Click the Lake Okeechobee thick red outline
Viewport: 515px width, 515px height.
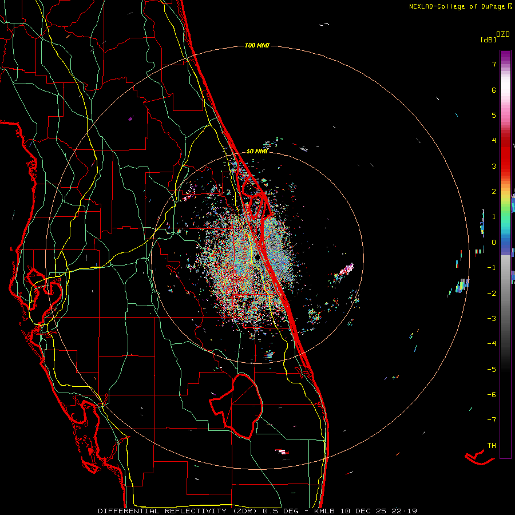tap(236, 406)
